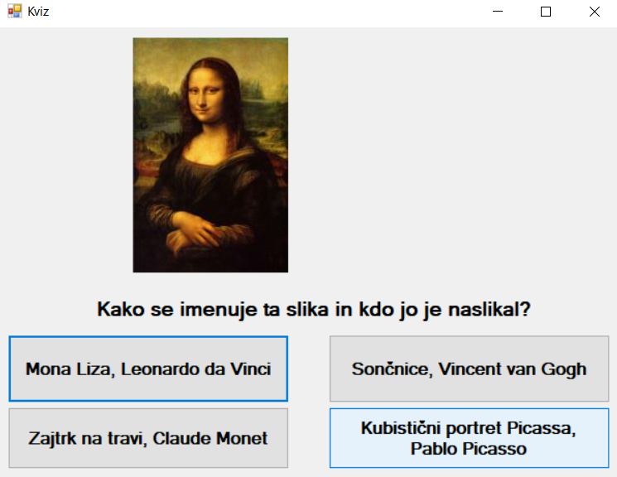This screenshot has height=477, width=617.
Task: Click 'Pablo Picasso' on the answer button
Action: (x=469, y=449)
